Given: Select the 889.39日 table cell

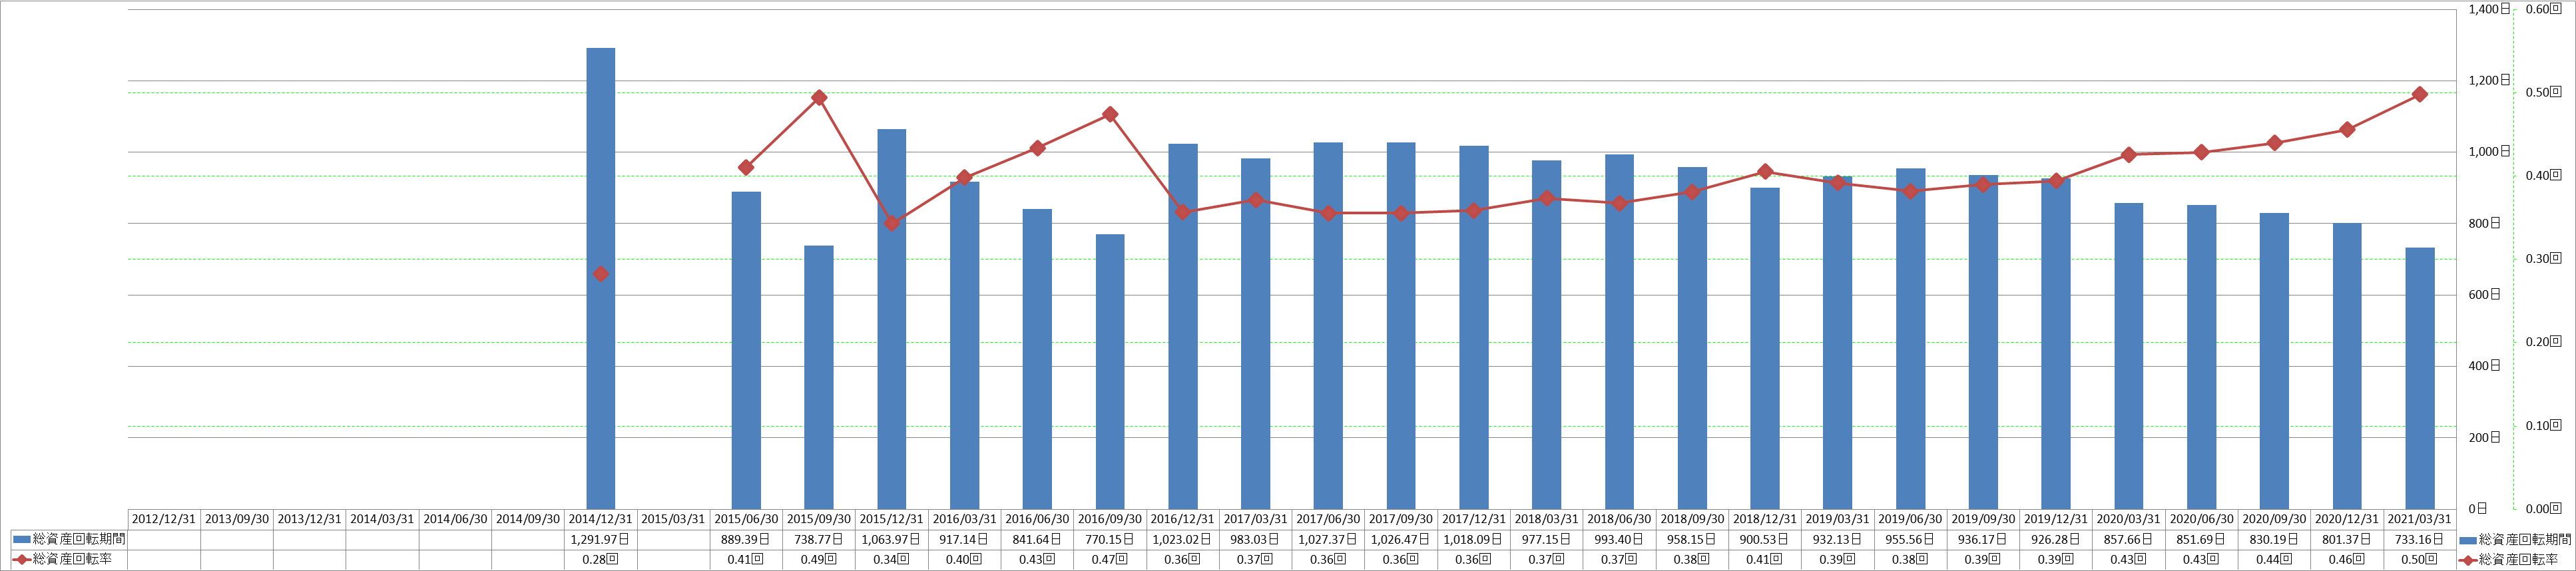Looking at the screenshot, I should pyautogui.click(x=746, y=539).
